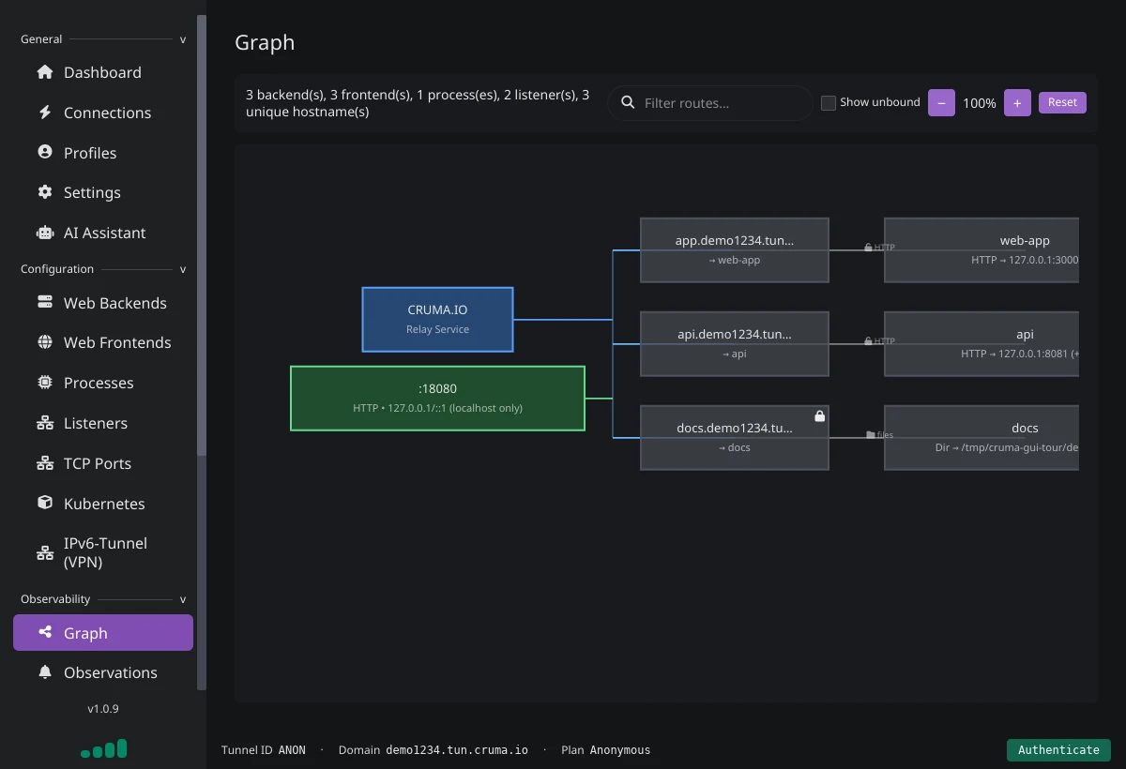The image size is (1126, 769).
Task: Collapse the Configuration section chevron
Action: [x=183, y=269]
